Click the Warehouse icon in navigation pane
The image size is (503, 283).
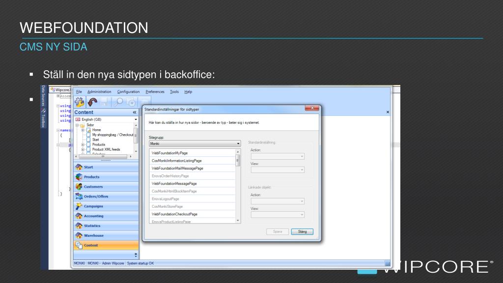tap(79, 235)
